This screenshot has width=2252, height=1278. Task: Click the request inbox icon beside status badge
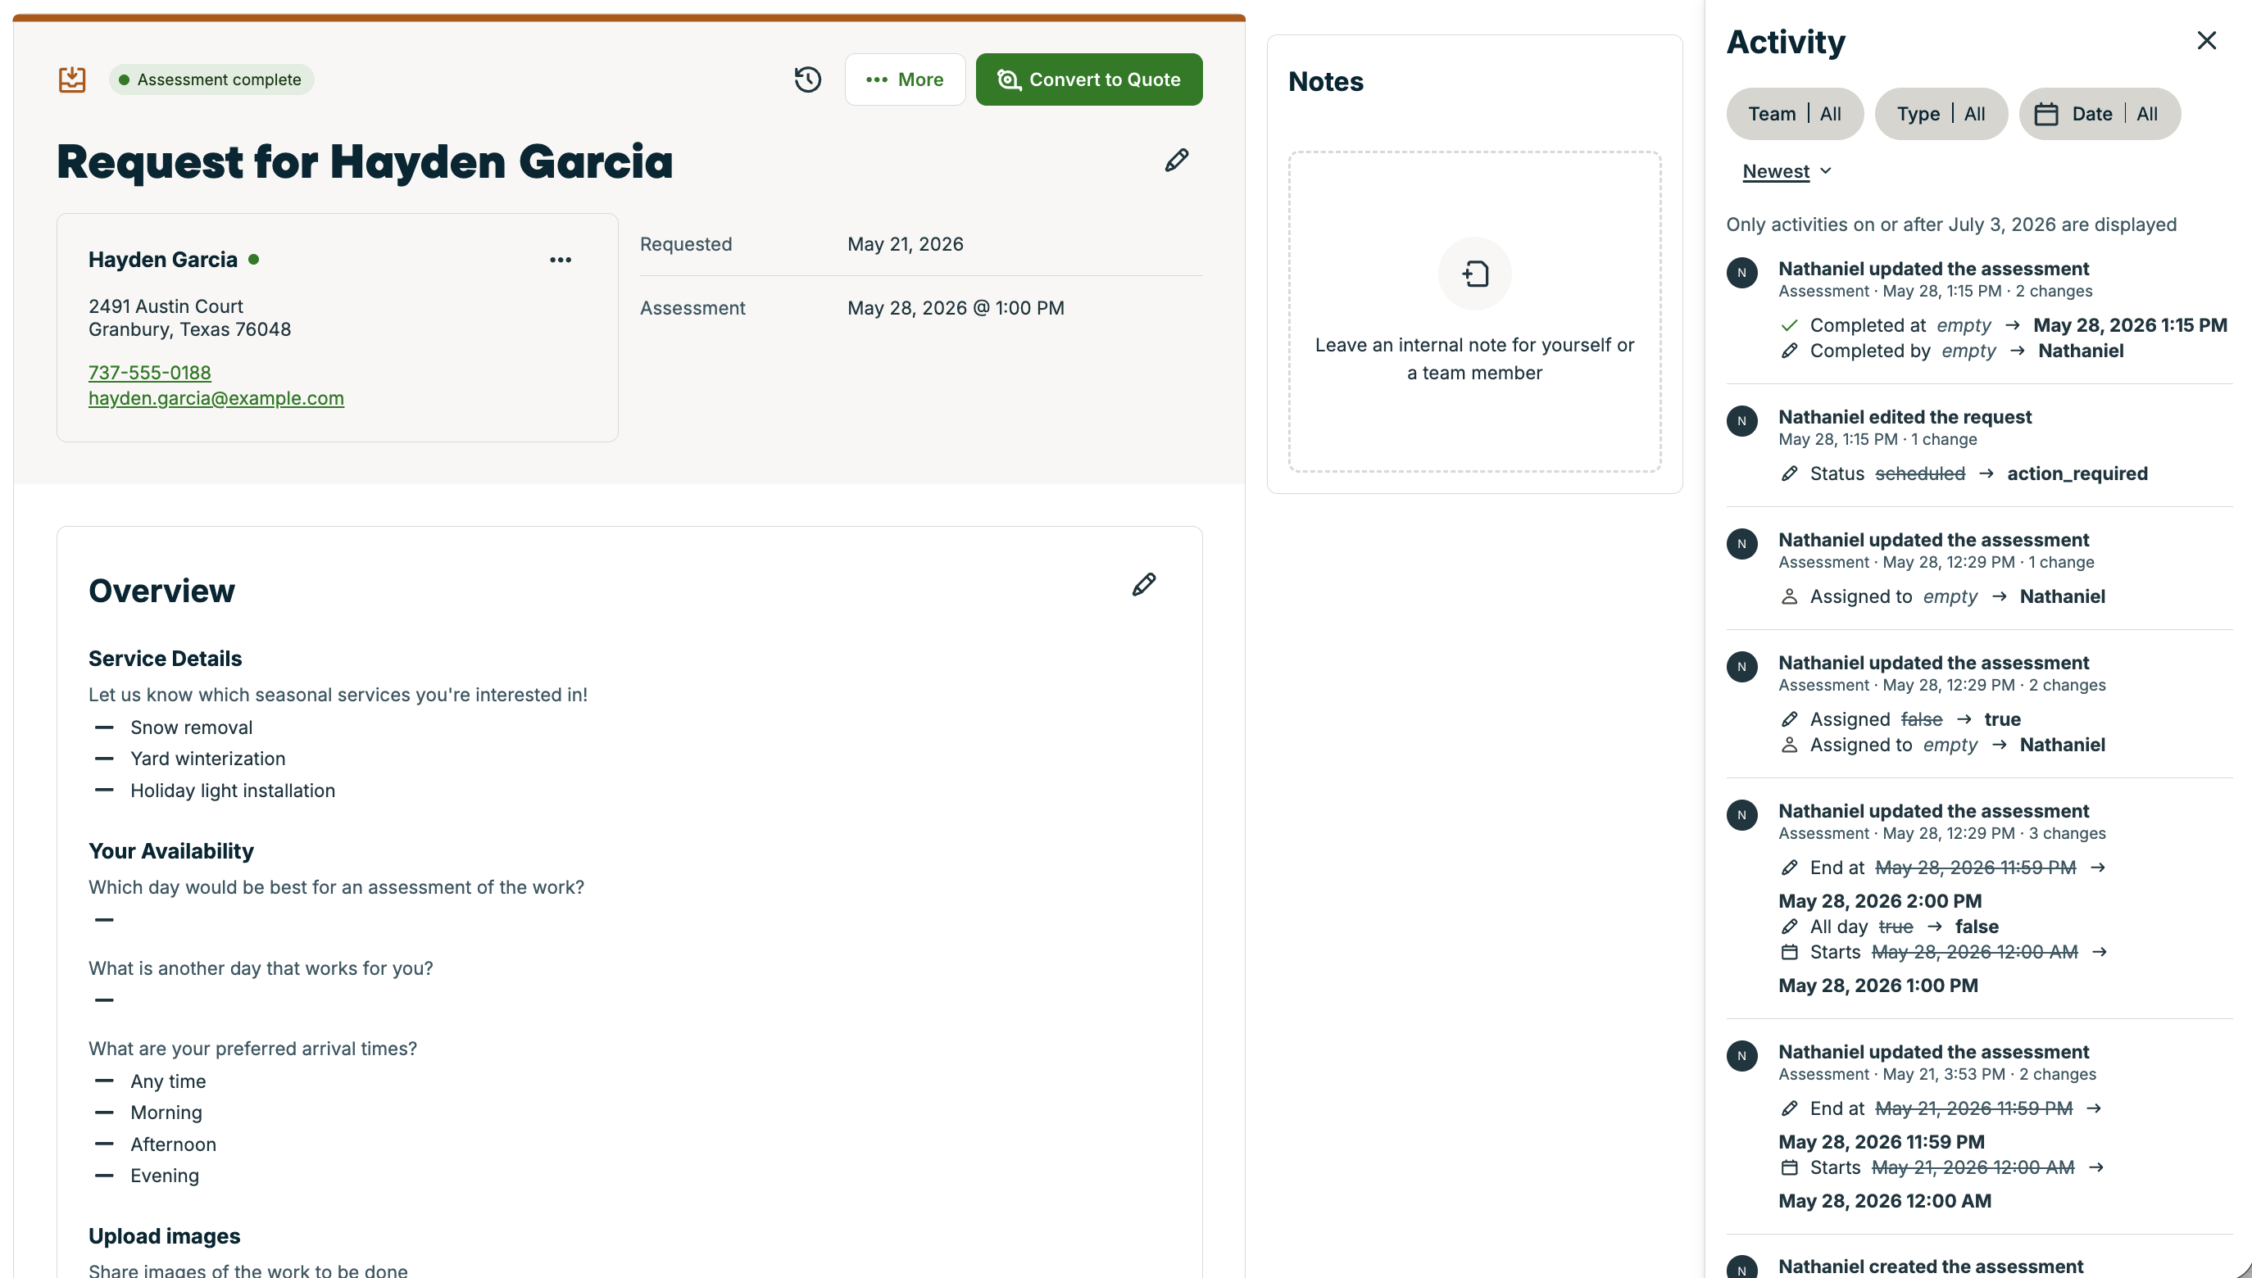[x=72, y=79]
